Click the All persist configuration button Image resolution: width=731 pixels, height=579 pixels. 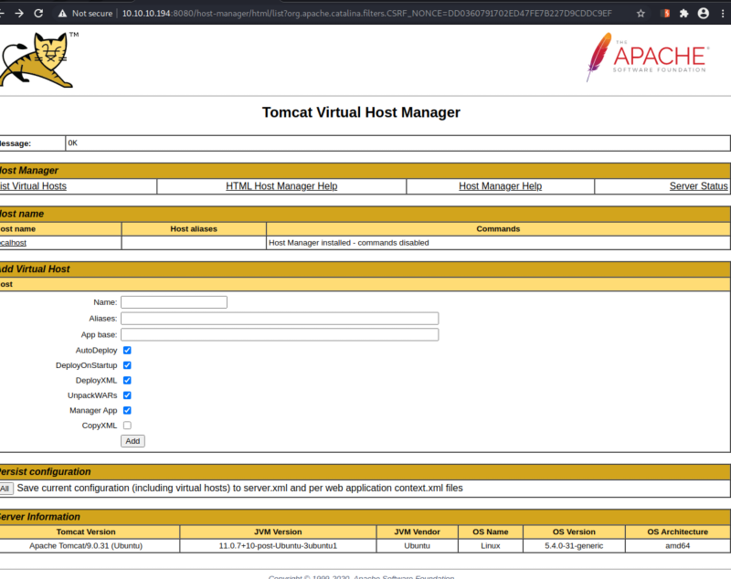point(5,489)
